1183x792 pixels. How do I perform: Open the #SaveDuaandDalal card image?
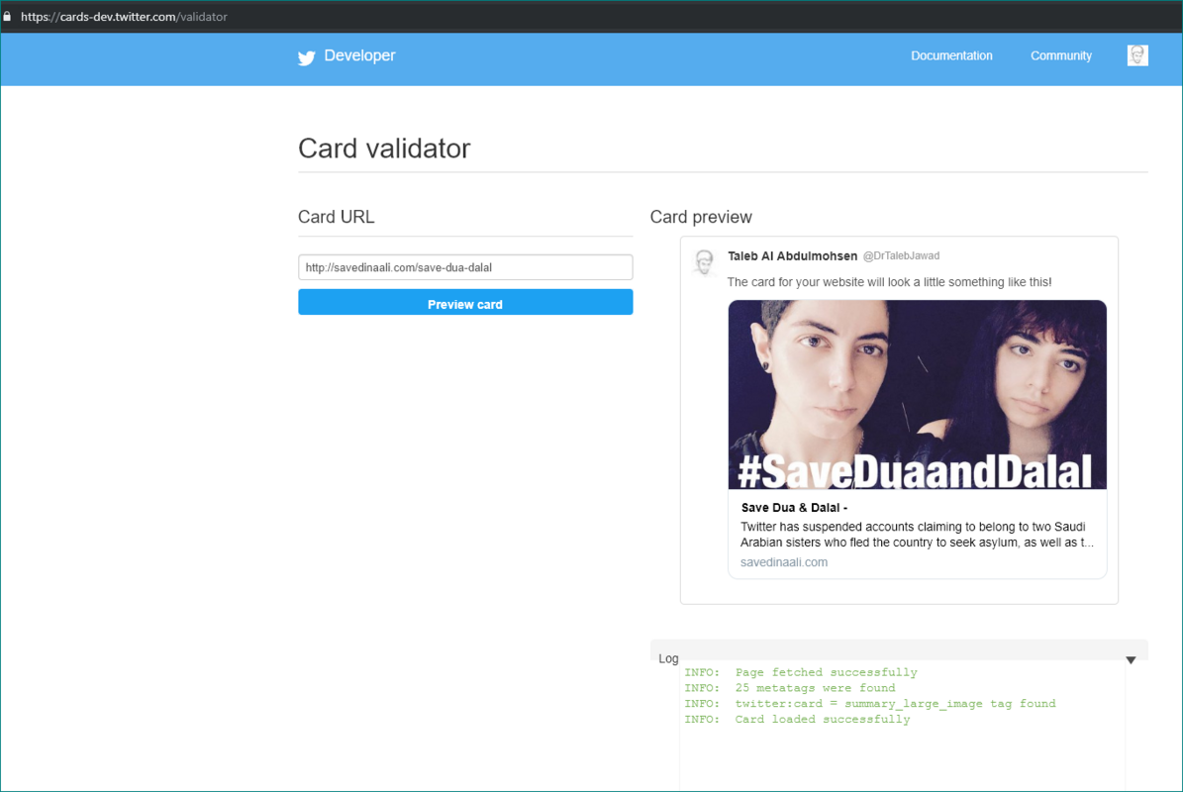(918, 394)
